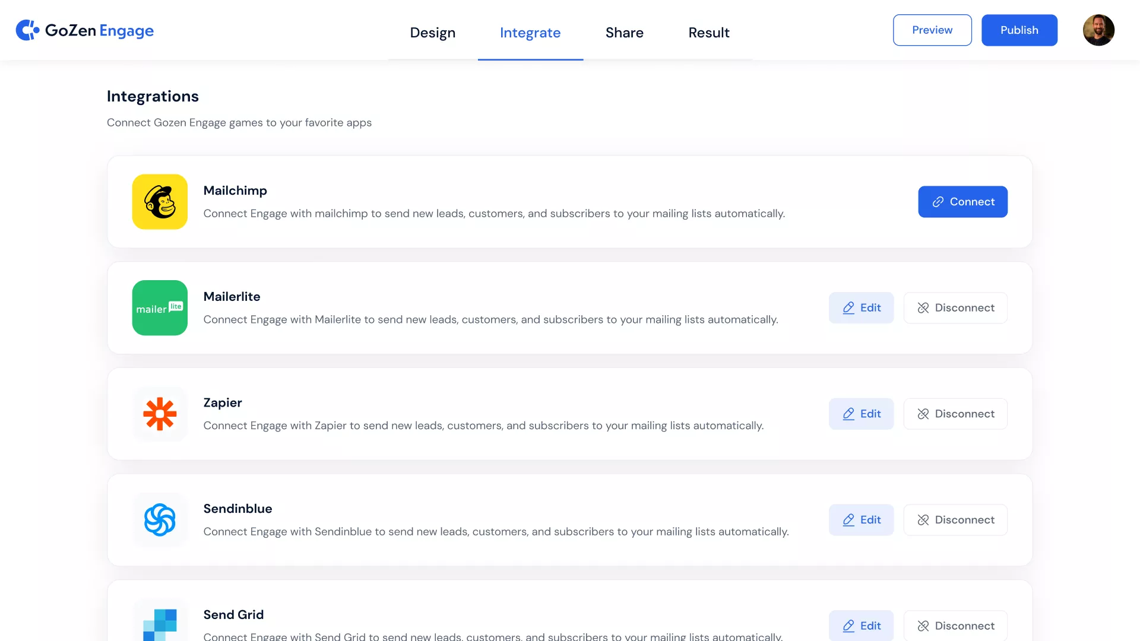Select the Integrate tab
The image size is (1140, 641).
pyautogui.click(x=530, y=33)
